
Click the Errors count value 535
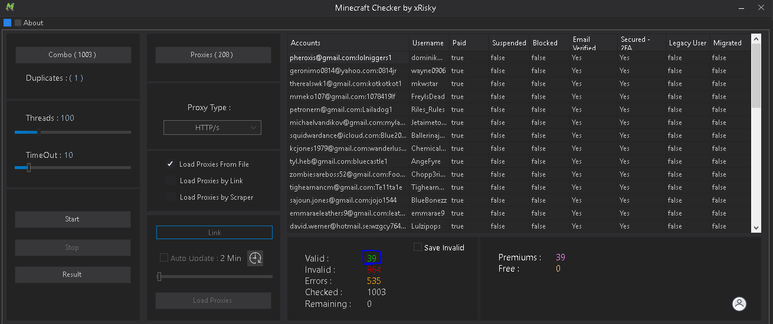374,281
